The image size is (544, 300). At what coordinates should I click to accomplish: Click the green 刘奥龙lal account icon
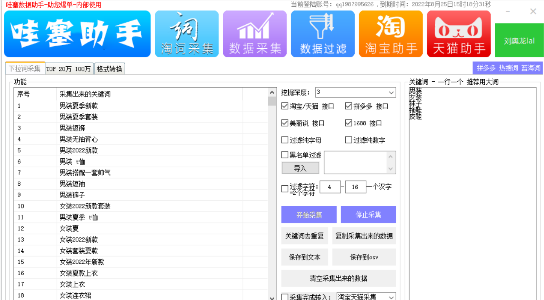tap(519, 40)
